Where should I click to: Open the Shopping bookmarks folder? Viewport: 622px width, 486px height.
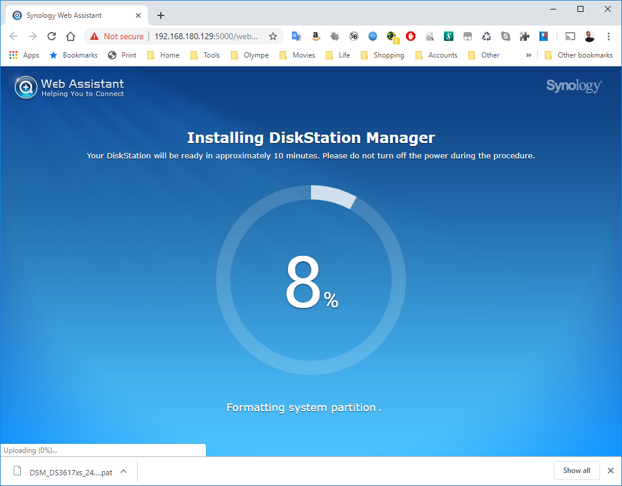pyautogui.click(x=382, y=55)
